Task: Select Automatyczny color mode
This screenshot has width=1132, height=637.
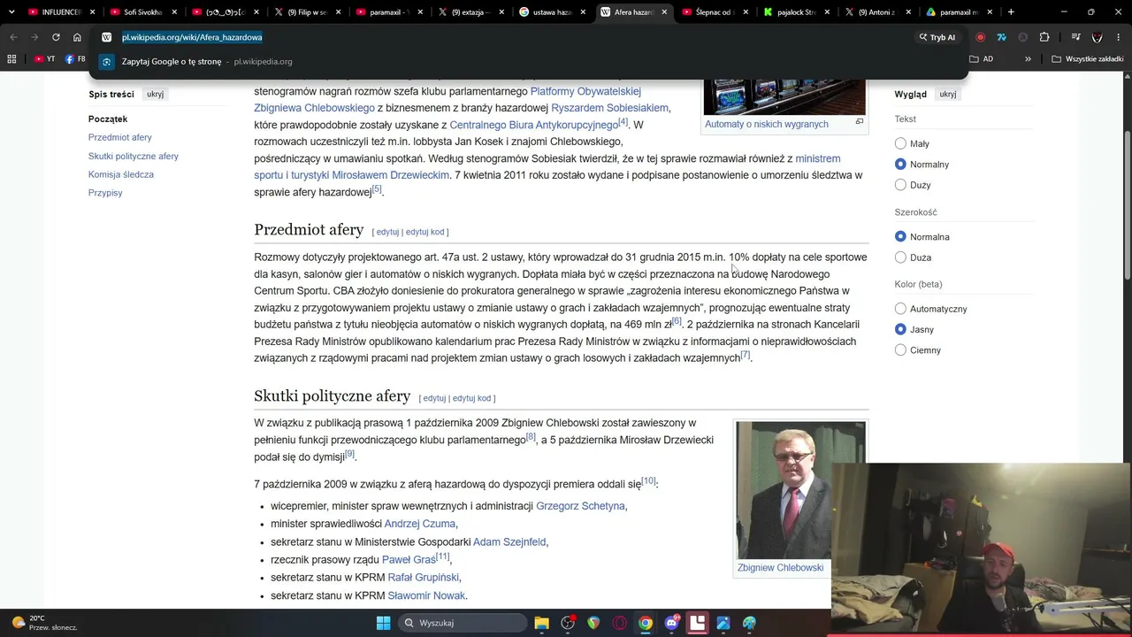Action: click(x=900, y=309)
